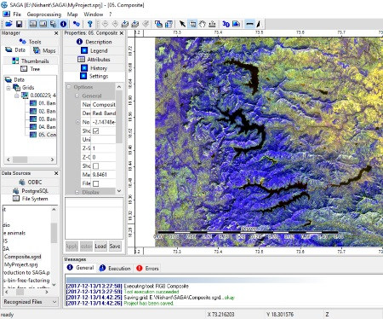Open the Recognized Files filter dropdown

point(31,302)
